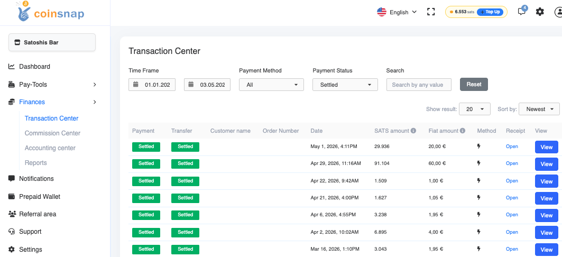Image resolution: width=562 pixels, height=257 pixels.
Task: Click lightning icon for Apr 22 transaction
Action: tap(479, 181)
